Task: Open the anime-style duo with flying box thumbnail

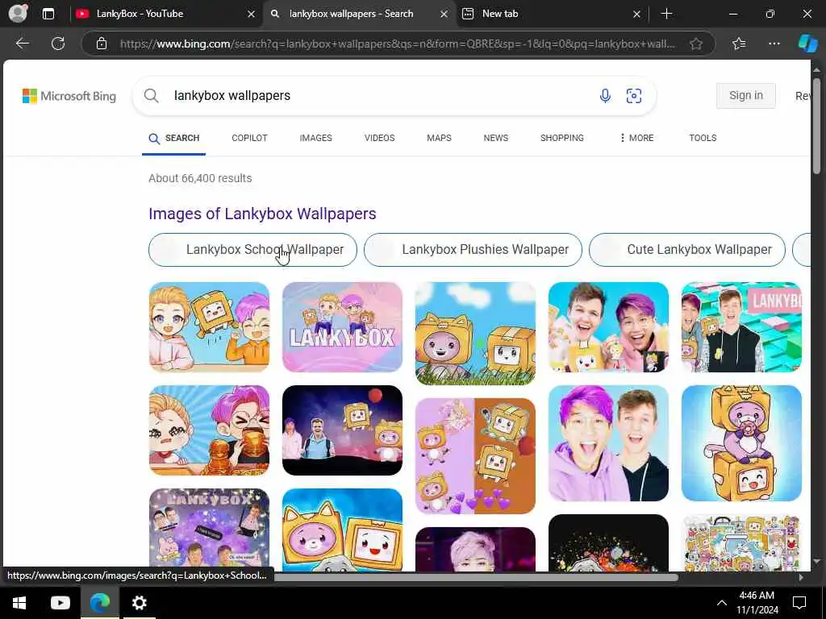Action: click(x=209, y=327)
